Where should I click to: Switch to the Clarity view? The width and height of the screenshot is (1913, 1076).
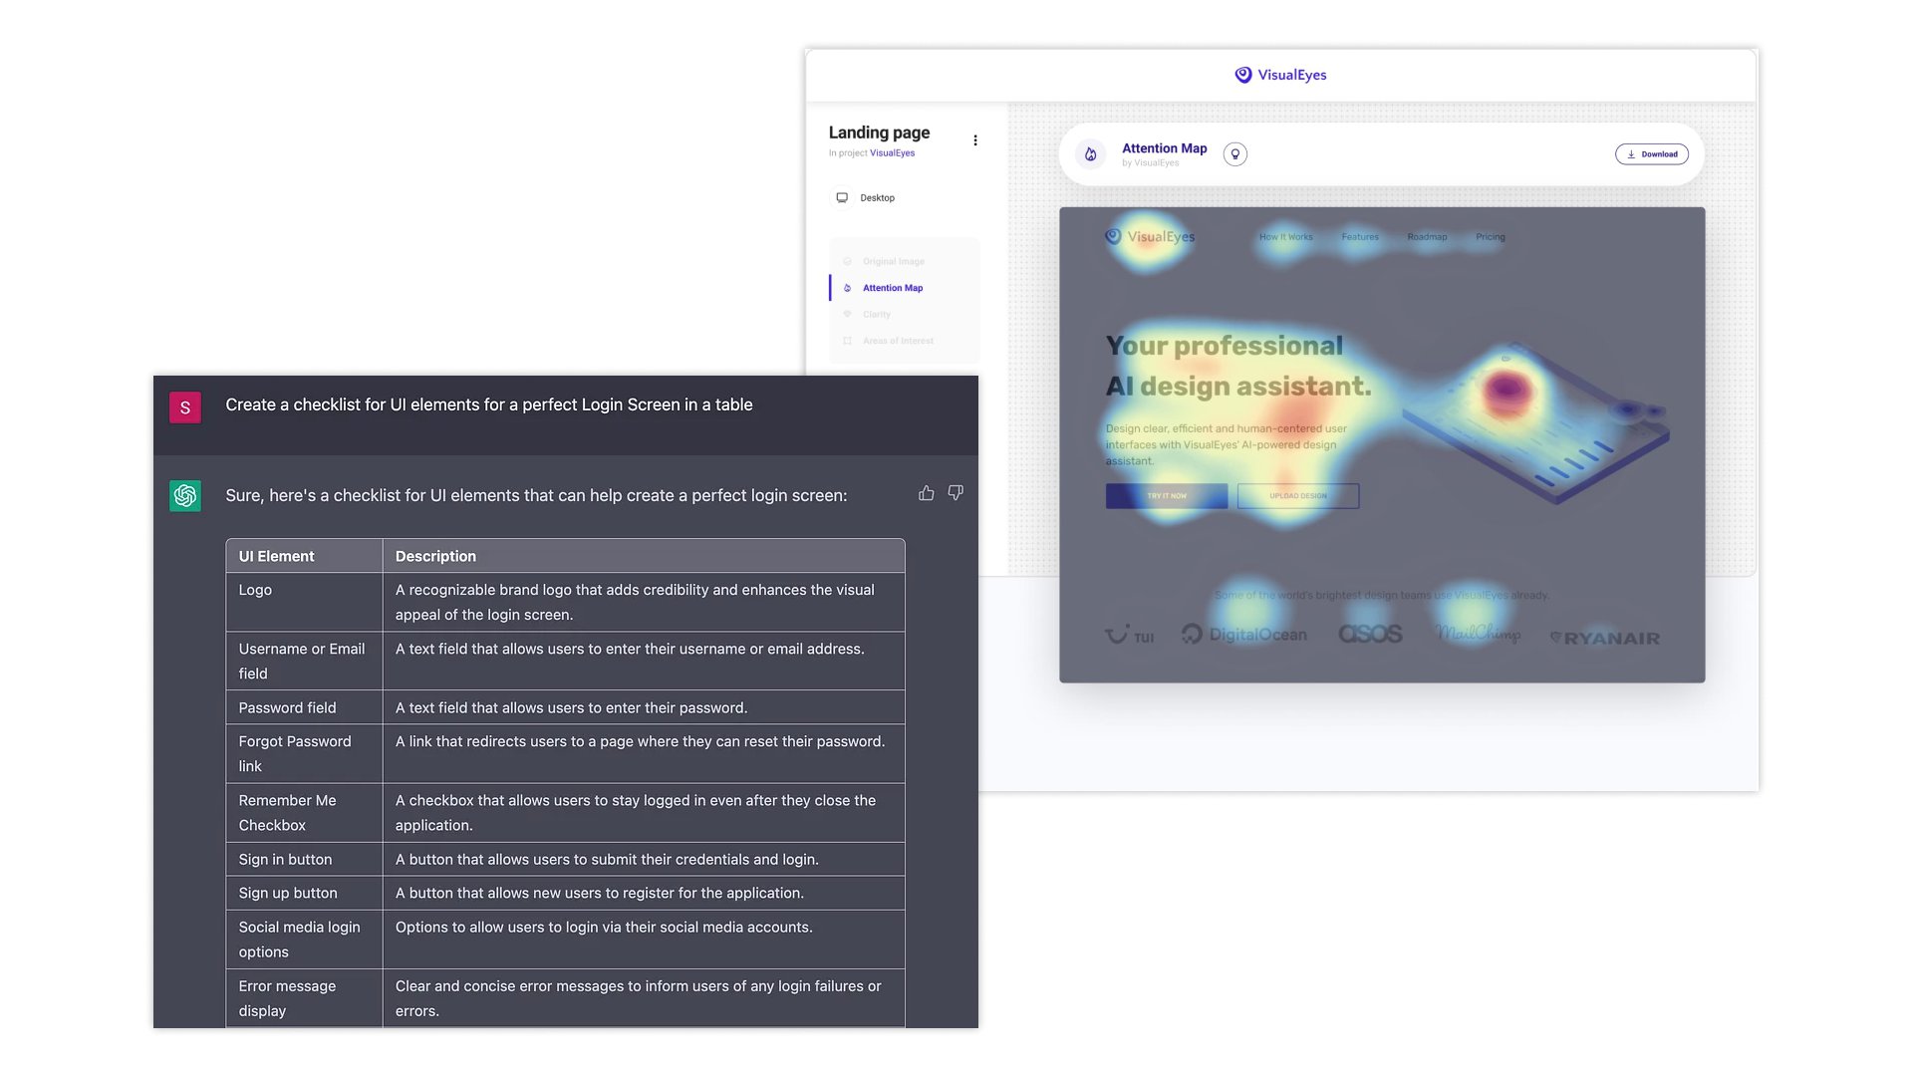876,314
